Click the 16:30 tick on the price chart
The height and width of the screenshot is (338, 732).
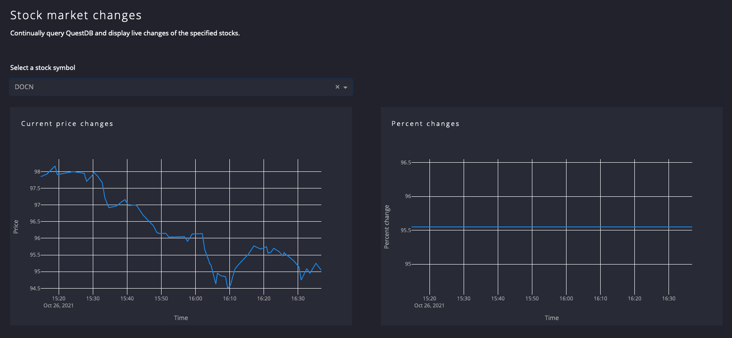point(298,299)
